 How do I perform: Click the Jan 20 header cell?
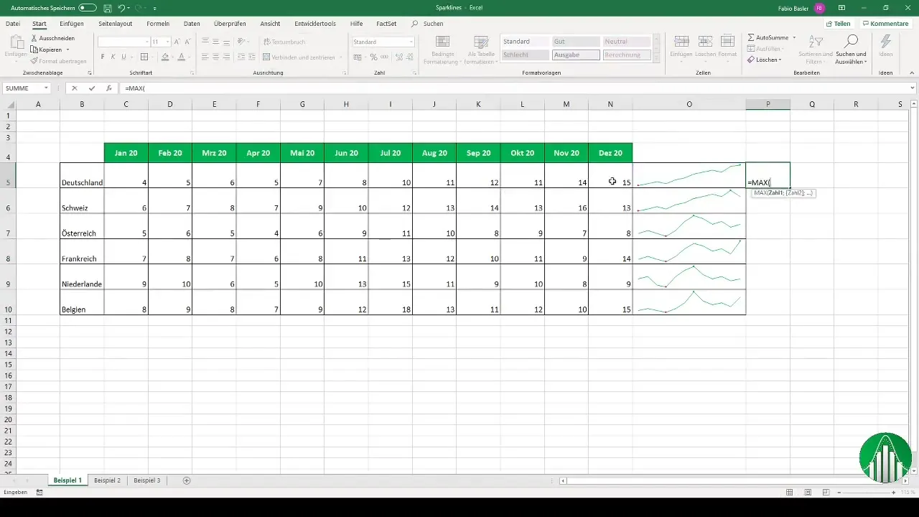click(126, 153)
